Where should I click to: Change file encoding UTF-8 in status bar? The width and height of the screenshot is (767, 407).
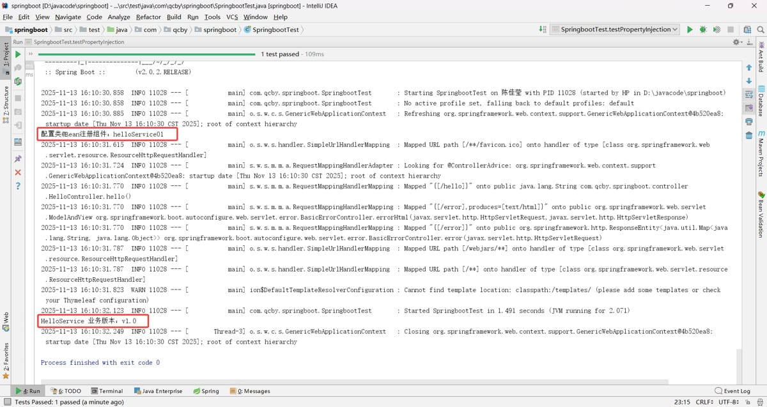(730, 402)
